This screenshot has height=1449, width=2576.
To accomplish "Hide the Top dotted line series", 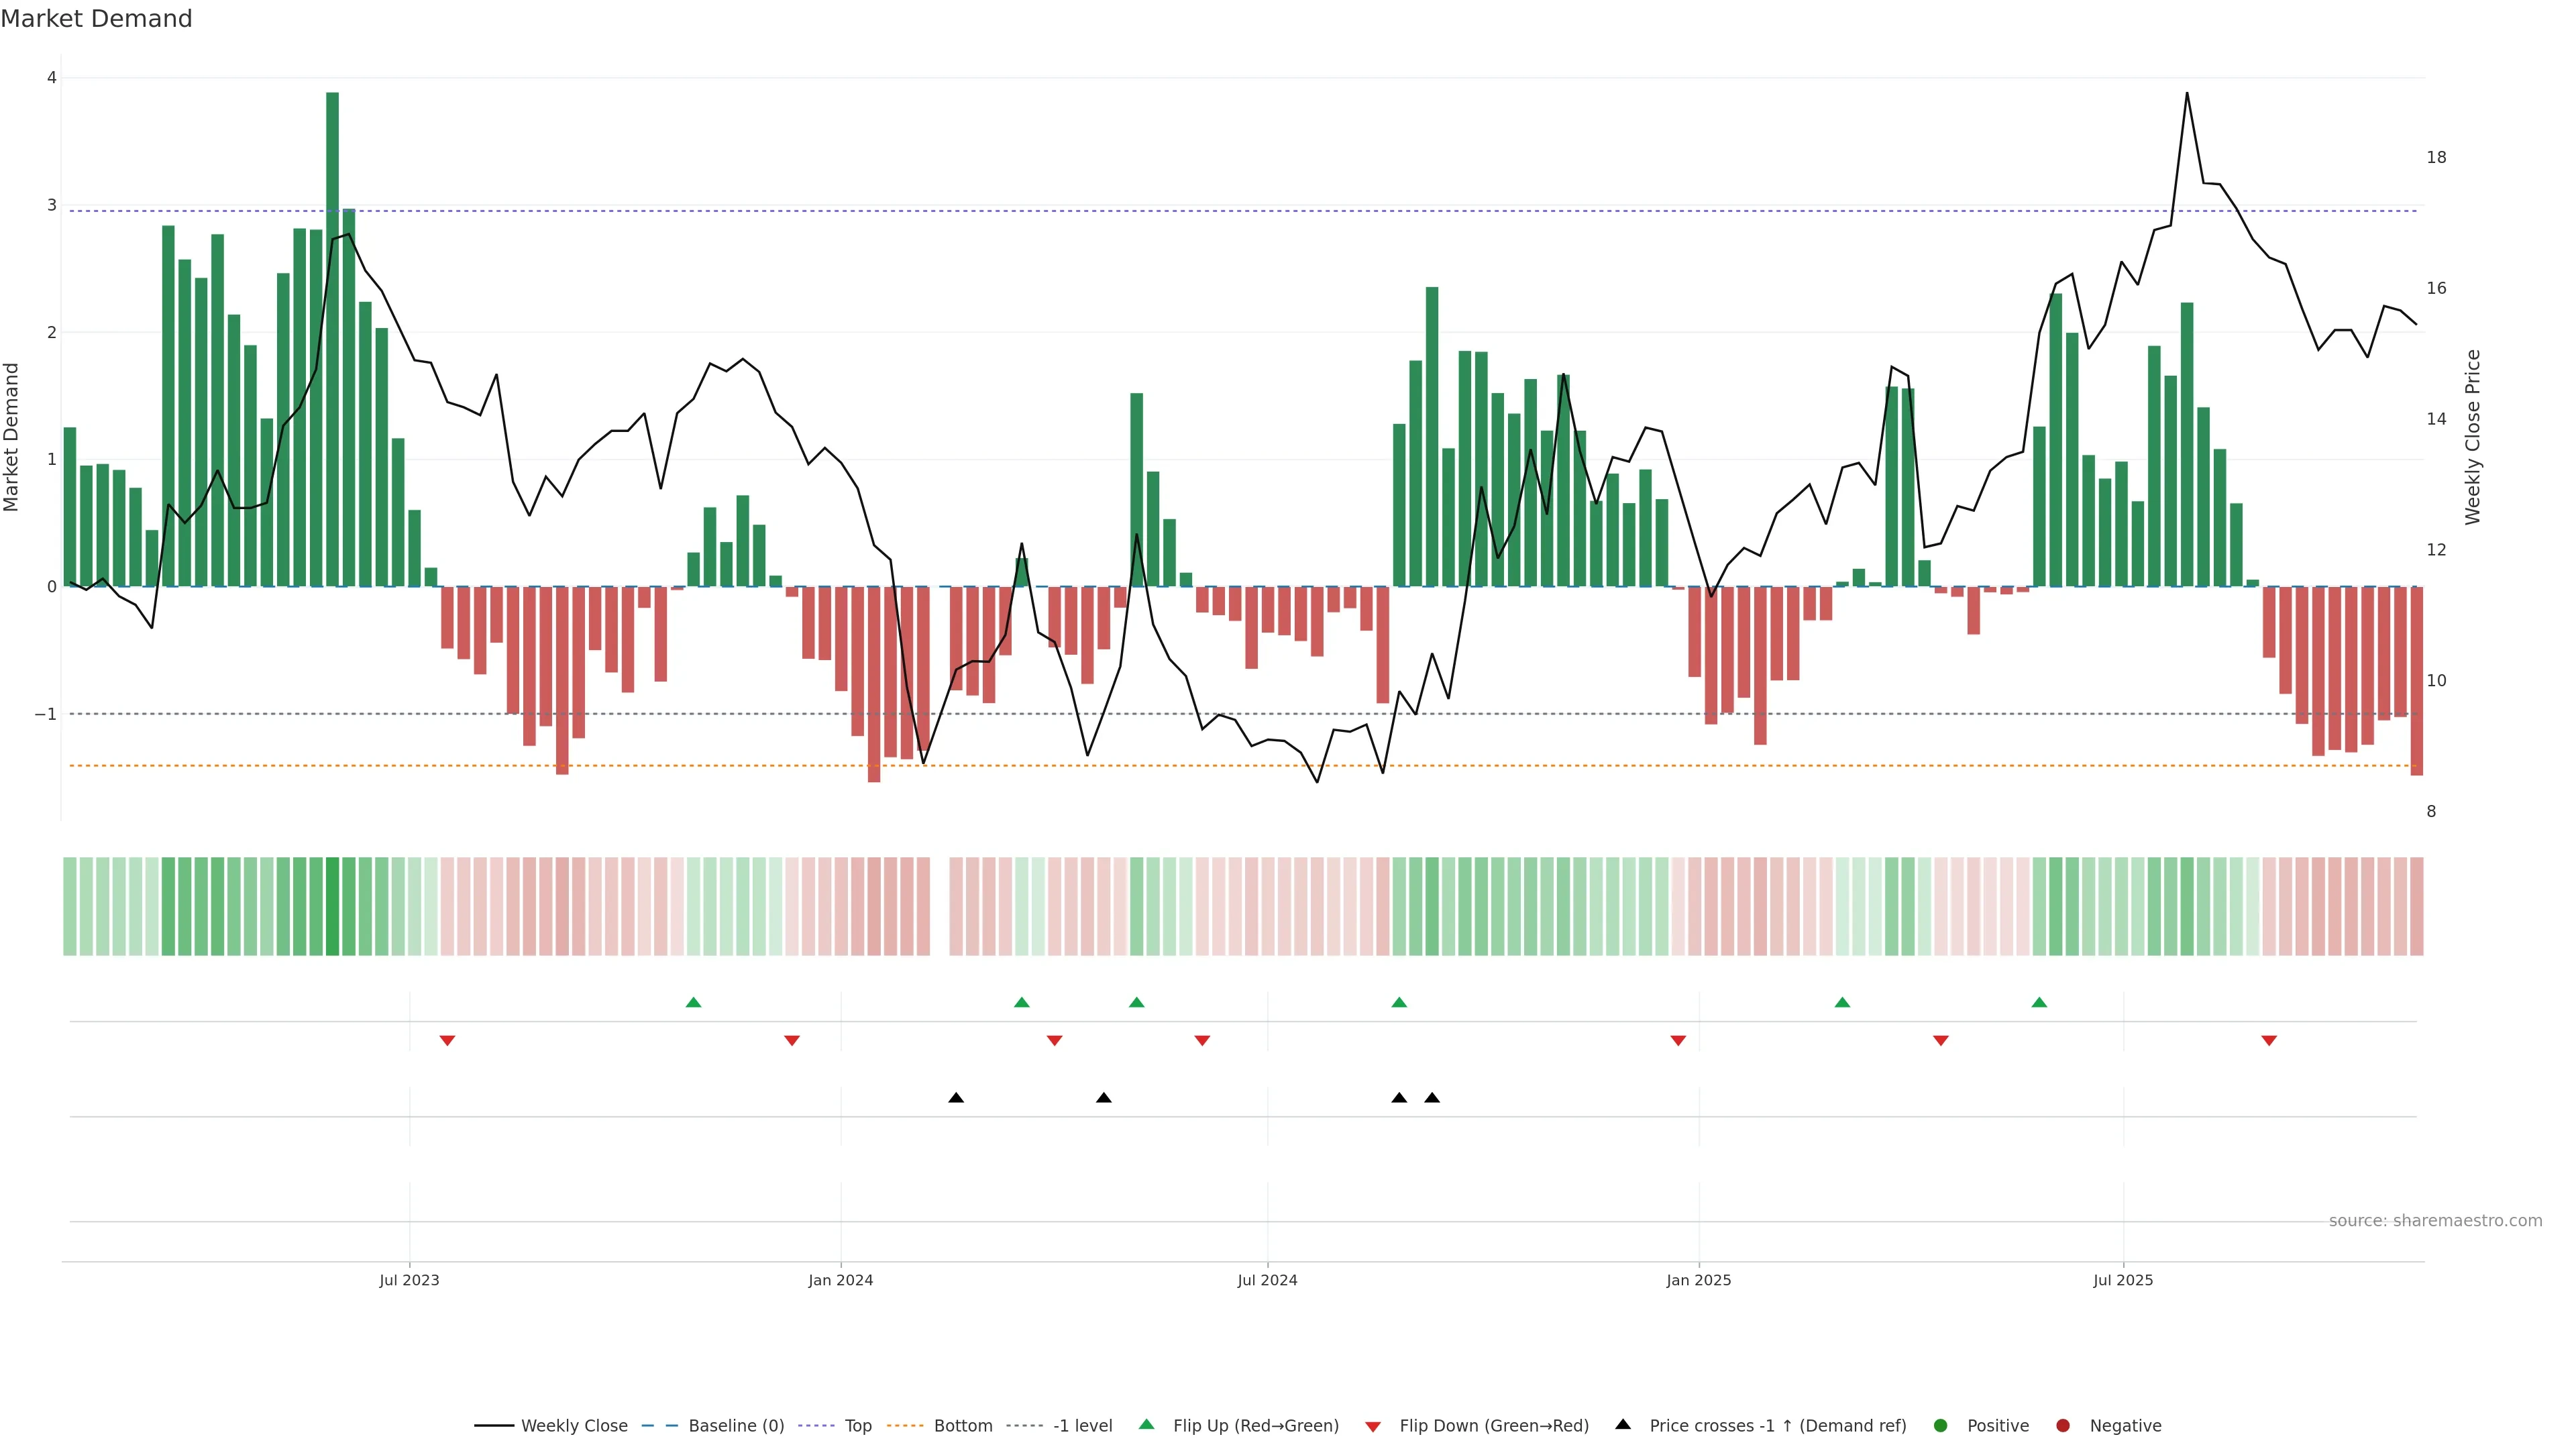I will tap(857, 1426).
